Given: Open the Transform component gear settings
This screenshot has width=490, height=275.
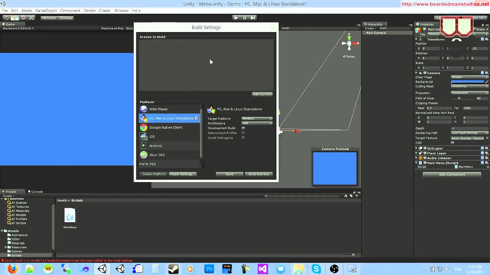Looking at the screenshot, I should point(487,39).
